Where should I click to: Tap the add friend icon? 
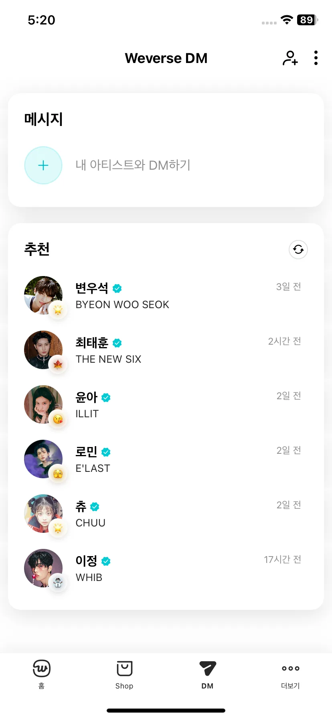tap(290, 58)
